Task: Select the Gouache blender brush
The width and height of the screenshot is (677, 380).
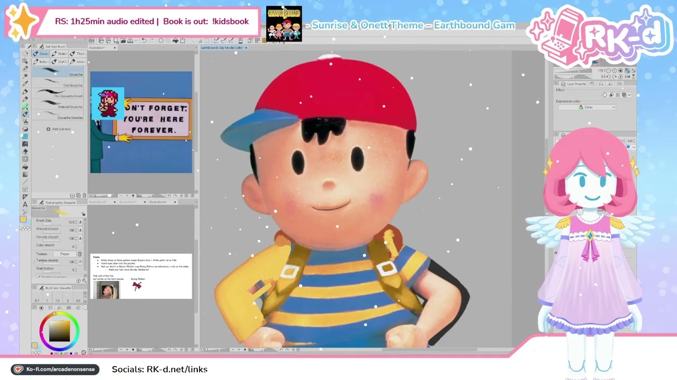Action: point(58,116)
